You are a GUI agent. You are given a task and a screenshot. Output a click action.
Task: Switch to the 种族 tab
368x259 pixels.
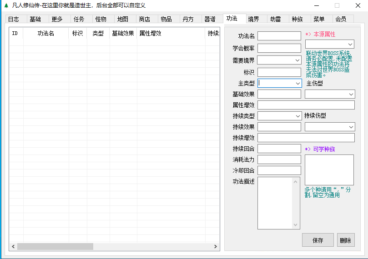coord(300,19)
